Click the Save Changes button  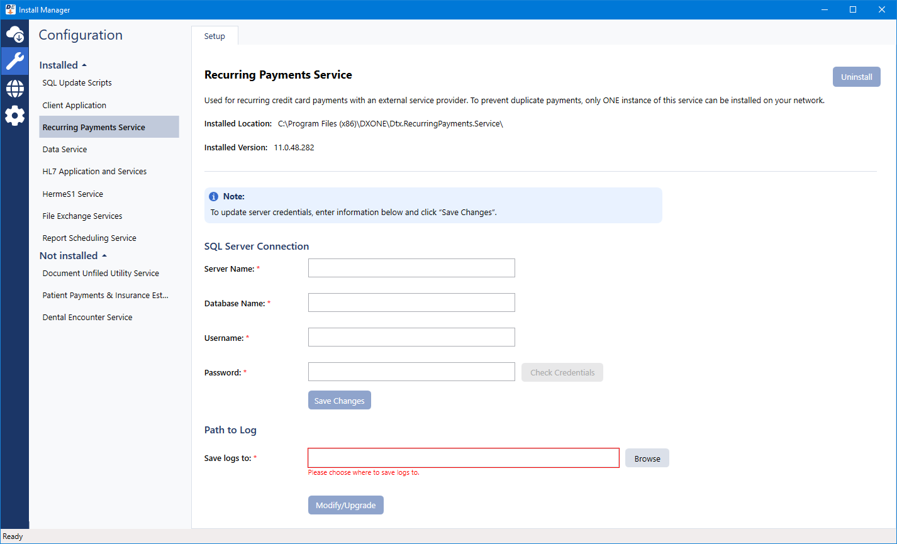click(339, 401)
